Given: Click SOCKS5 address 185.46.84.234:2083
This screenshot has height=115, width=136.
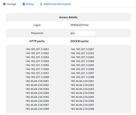Looking at the screenshot, I should coord(82,89).
